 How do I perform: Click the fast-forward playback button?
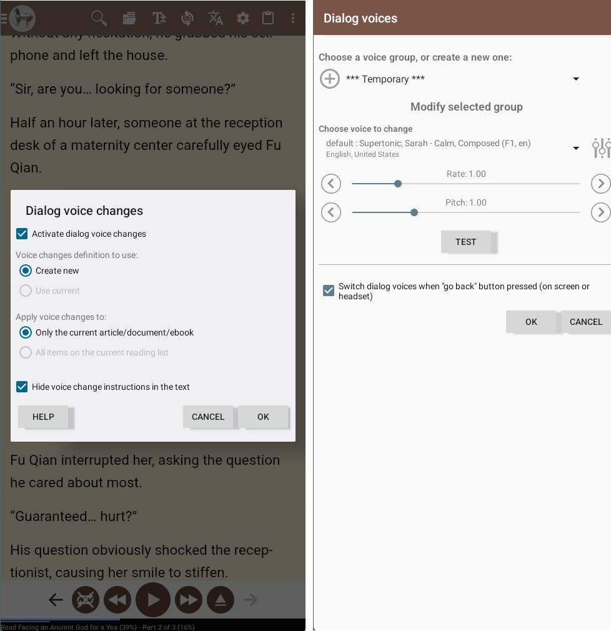[188, 600]
